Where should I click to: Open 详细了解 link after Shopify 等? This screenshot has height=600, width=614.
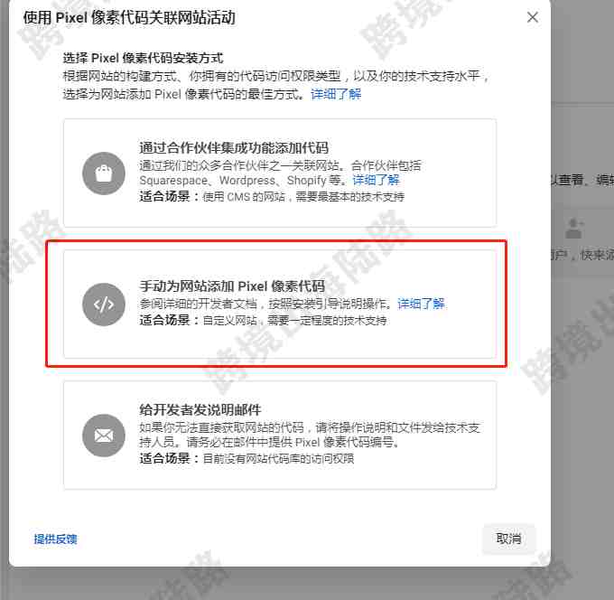click(376, 181)
